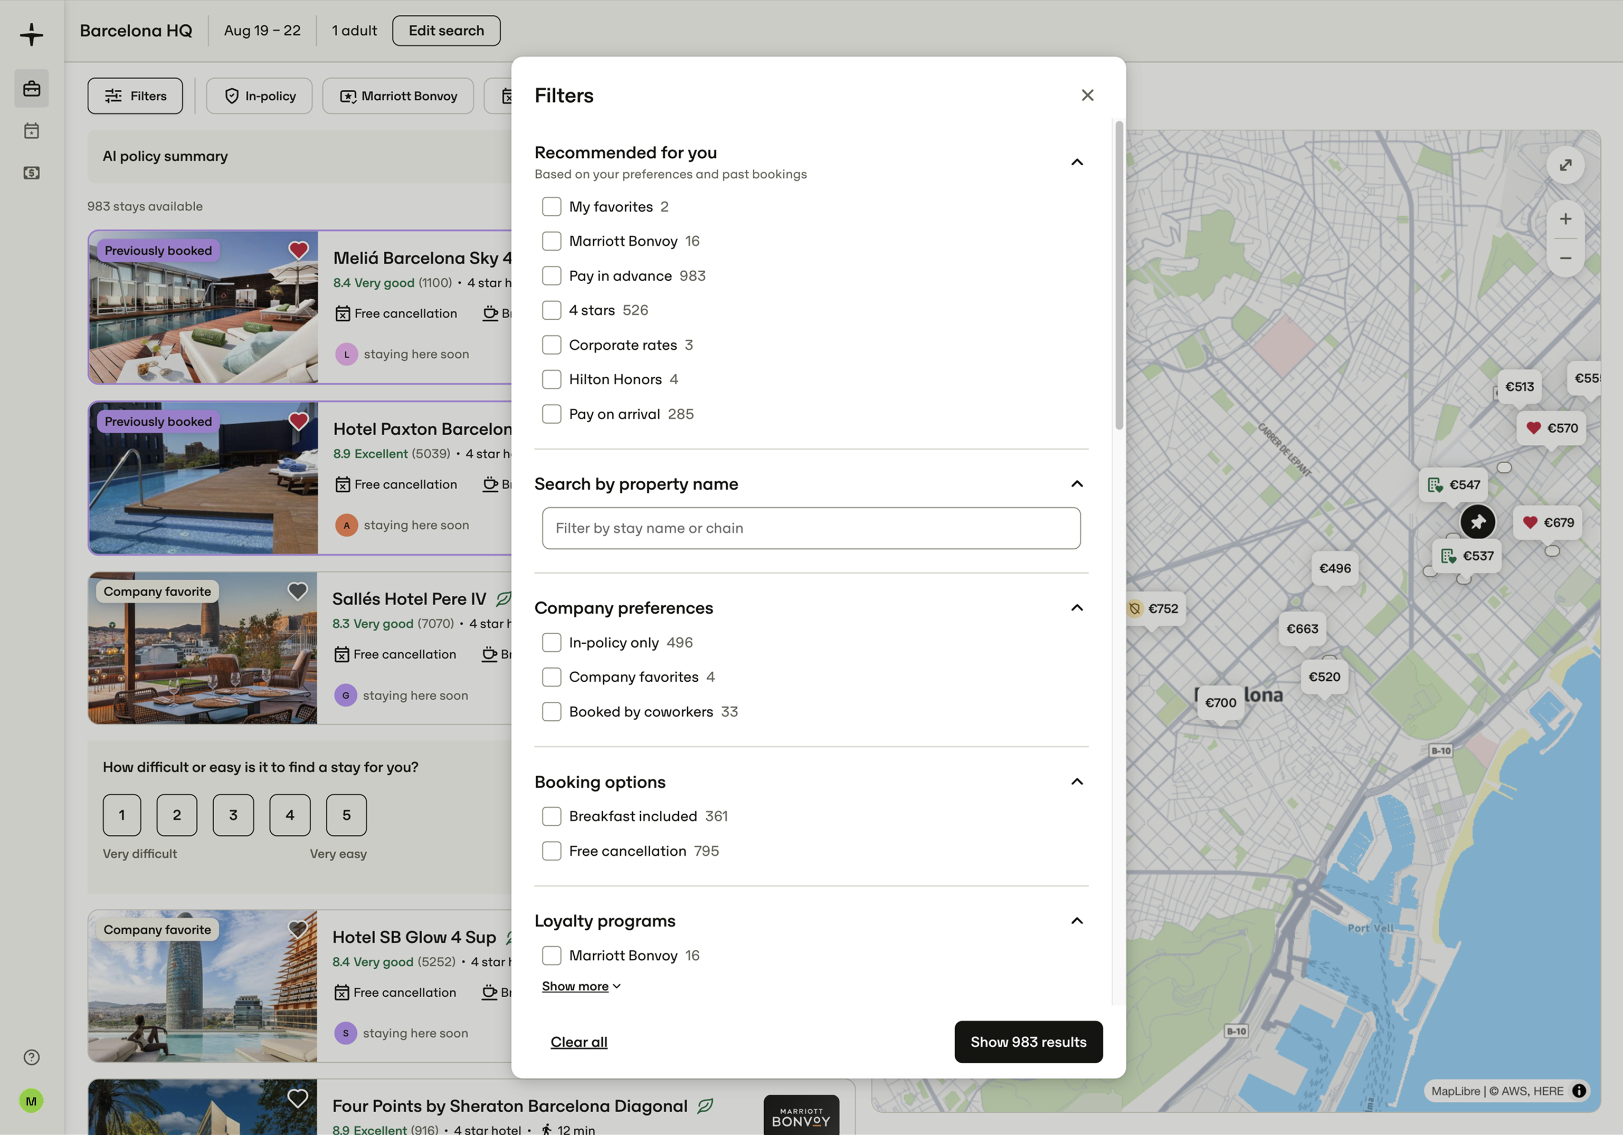Check the My favorites filter

coord(552,206)
